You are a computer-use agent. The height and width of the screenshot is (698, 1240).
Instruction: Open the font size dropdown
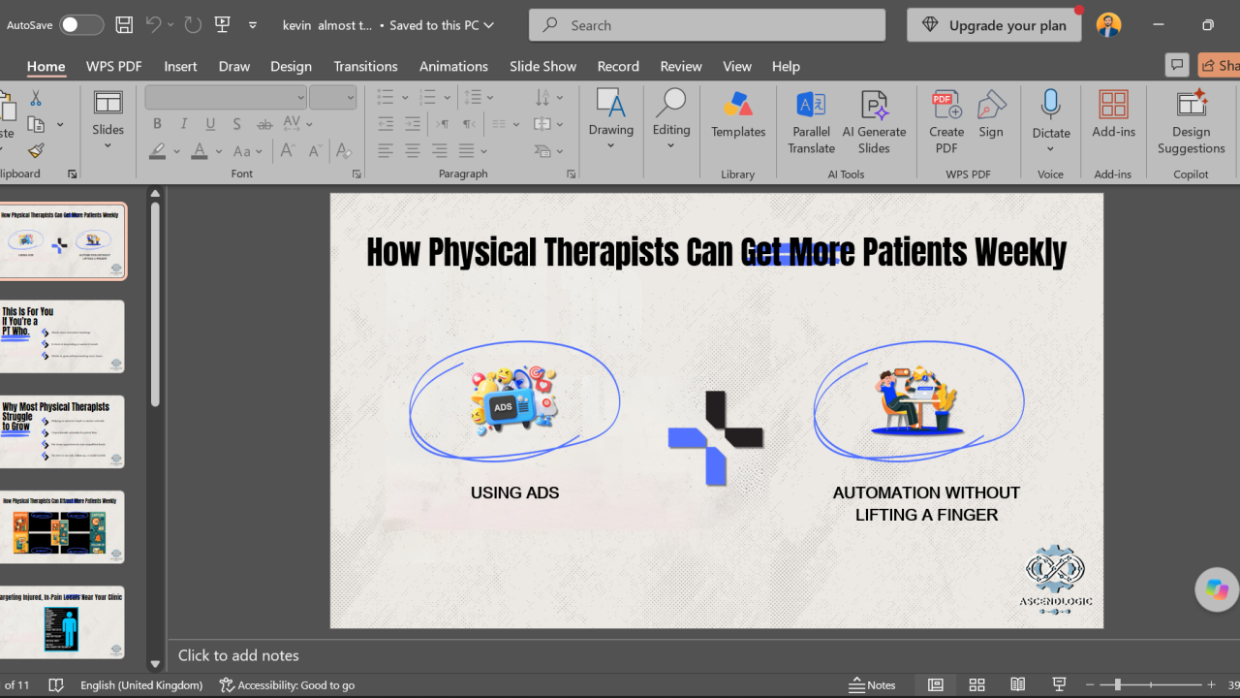point(350,98)
